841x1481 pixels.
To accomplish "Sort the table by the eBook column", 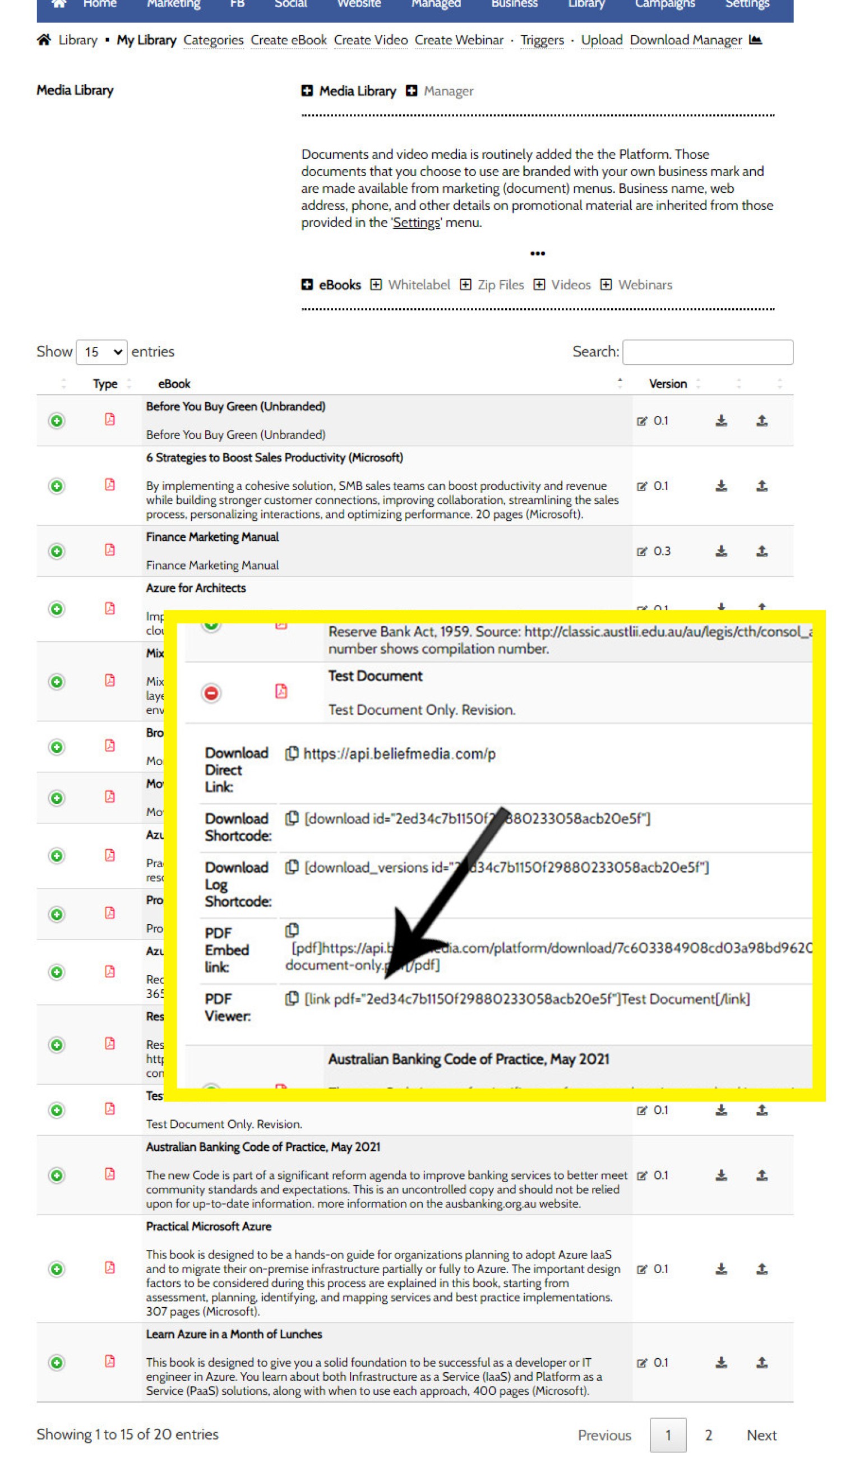I will (174, 383).
